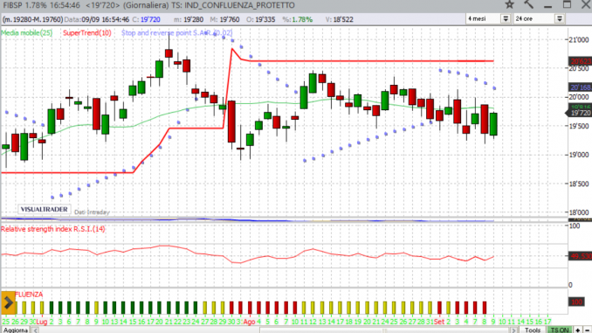Click the 'Dati Intraday' label
592x333 pixels.
[92, 212]
